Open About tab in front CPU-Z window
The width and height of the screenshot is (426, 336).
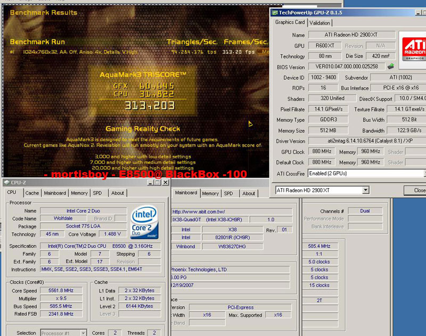pos(118,193)
